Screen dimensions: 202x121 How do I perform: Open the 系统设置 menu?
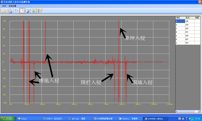point(12,6)
